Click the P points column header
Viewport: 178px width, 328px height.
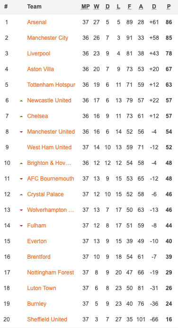169,7
